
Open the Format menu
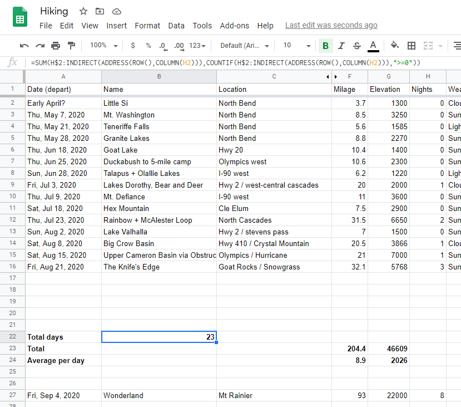click(x=147, y=26)
